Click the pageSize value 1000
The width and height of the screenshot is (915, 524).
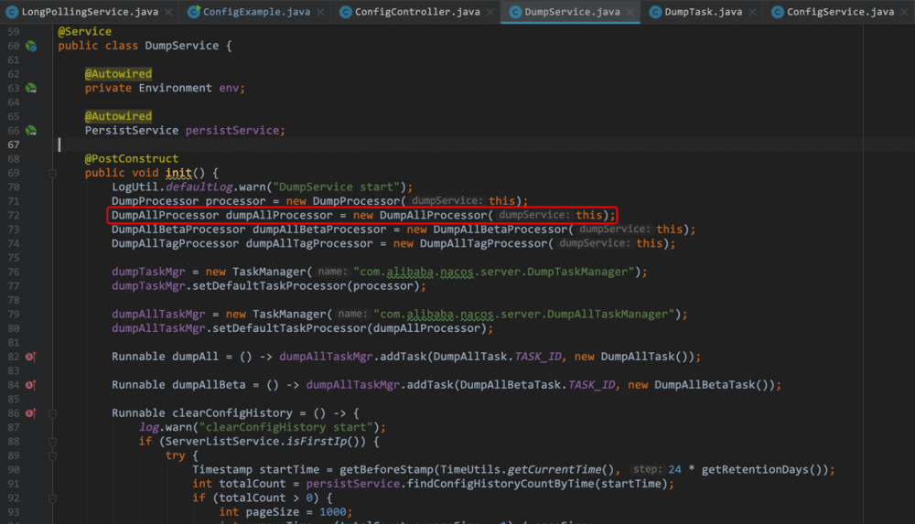333,512
